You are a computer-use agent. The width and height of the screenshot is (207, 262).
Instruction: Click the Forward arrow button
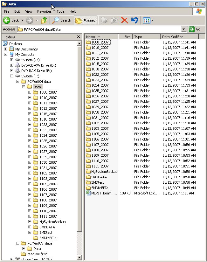tap(30, 20)
